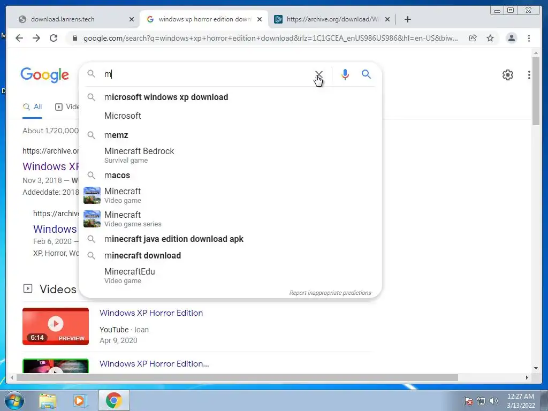
Task: Reload the current page
Action: [54, 38]
